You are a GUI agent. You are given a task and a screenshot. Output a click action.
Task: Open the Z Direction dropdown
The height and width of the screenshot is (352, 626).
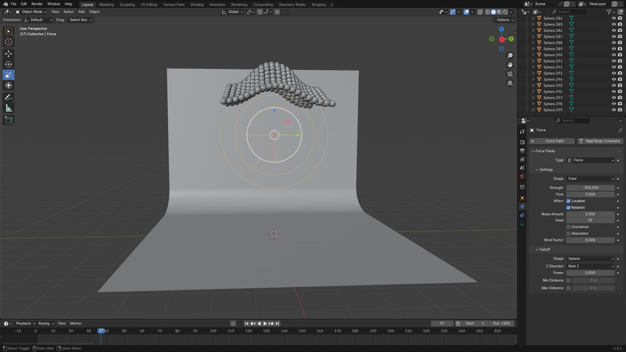pyautogui.click(x=591, y=266)
